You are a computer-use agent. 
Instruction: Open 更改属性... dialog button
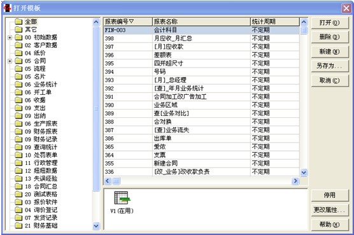click(x=330, y=210)
